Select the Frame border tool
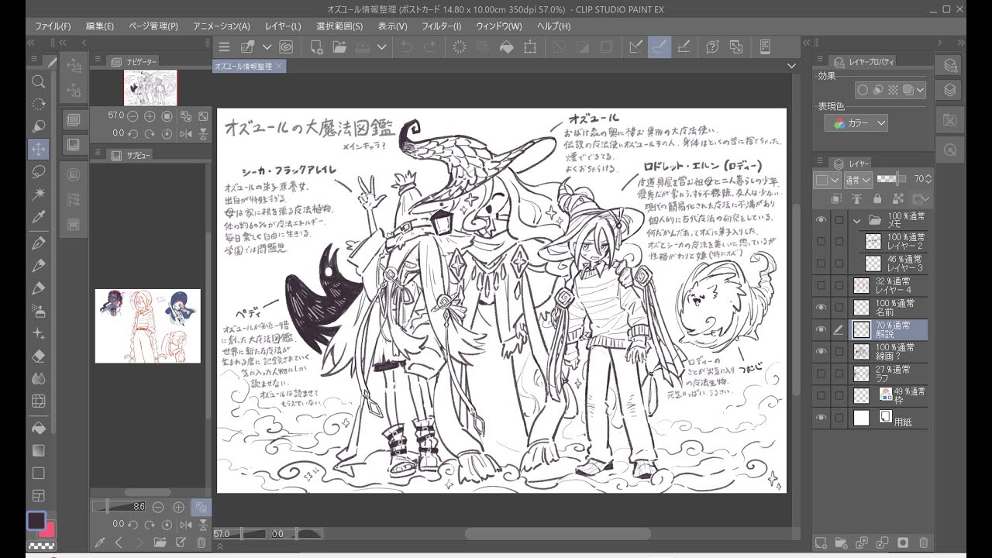992x558 pixels. [x=38, y=495]
